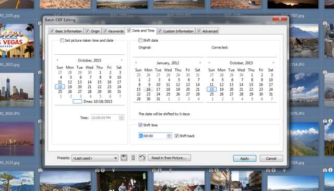334x191 pixels.
Task: Go to previous month in the January 2012 Original calendar
Action: 136,63
